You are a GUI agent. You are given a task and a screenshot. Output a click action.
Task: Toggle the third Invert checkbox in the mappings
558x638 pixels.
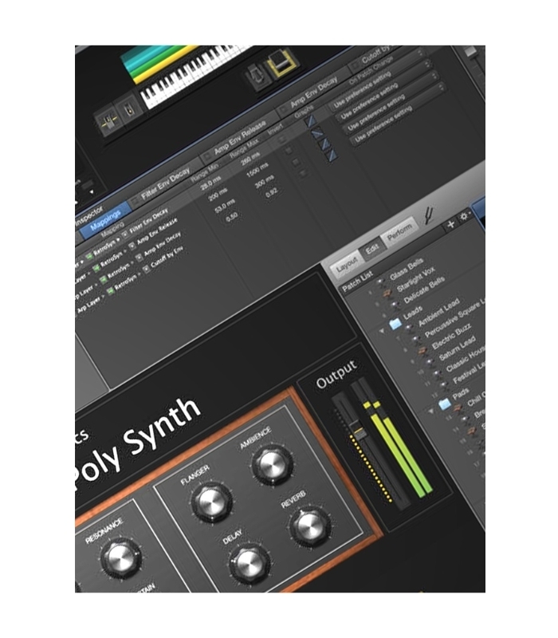(x=296, y=163)
